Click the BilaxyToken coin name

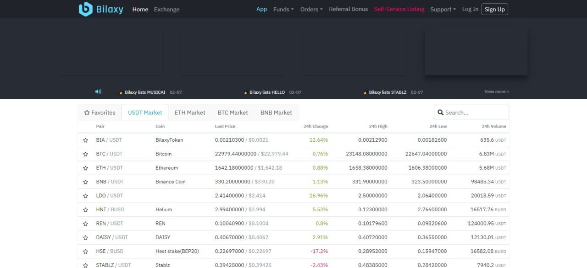[x=169, y=140]
